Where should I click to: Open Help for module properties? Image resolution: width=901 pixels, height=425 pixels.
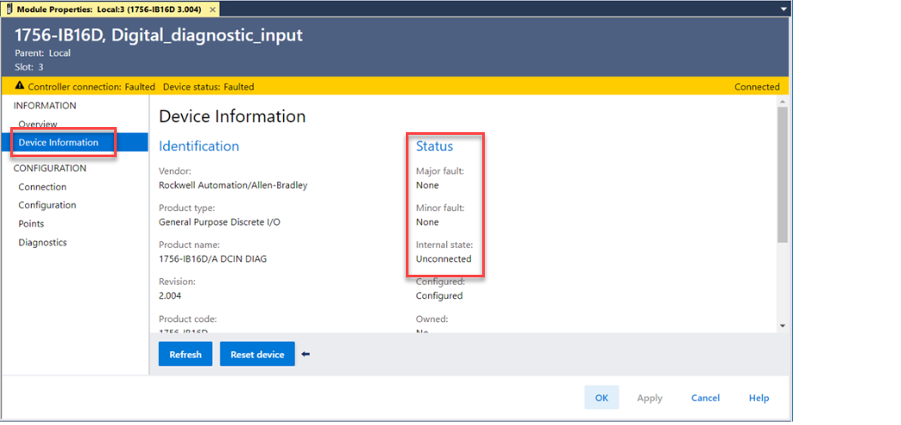point(759,398)
